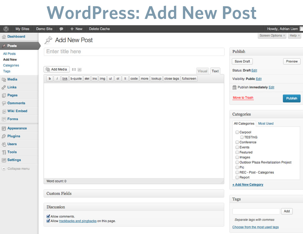Click the Save Draft button
303x234 pixels.
click(x=242, y=62)
